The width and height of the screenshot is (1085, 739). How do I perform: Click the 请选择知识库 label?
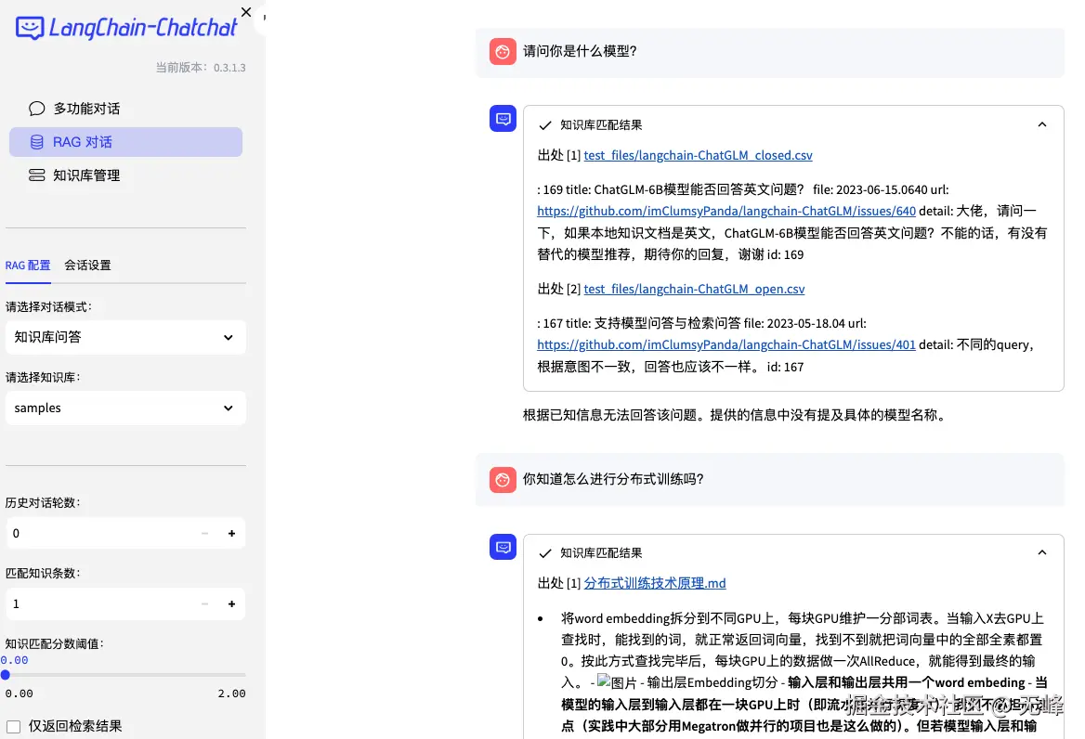pyautogui.click(x=43, y=378)
